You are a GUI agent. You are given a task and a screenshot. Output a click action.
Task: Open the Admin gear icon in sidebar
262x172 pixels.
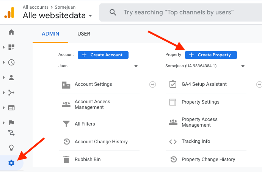[x=11, y=163]
